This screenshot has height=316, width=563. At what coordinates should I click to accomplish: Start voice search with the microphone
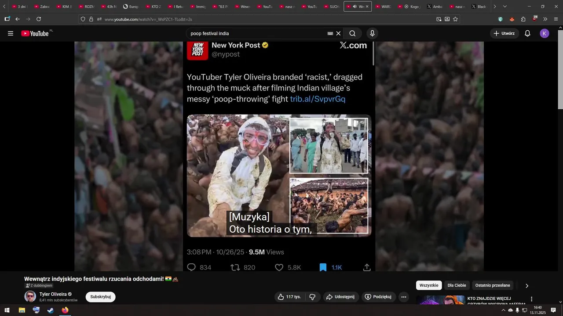(x=373, y=33)
